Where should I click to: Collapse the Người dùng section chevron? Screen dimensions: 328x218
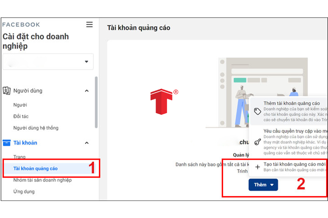click(87, 91)
